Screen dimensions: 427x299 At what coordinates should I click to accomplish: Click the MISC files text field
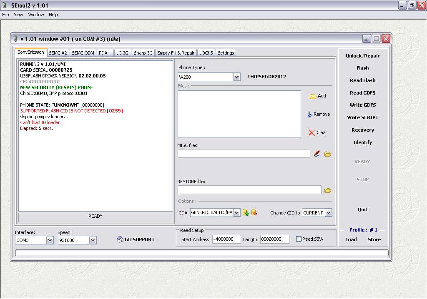pyautogui.click(x=244, y=153)
